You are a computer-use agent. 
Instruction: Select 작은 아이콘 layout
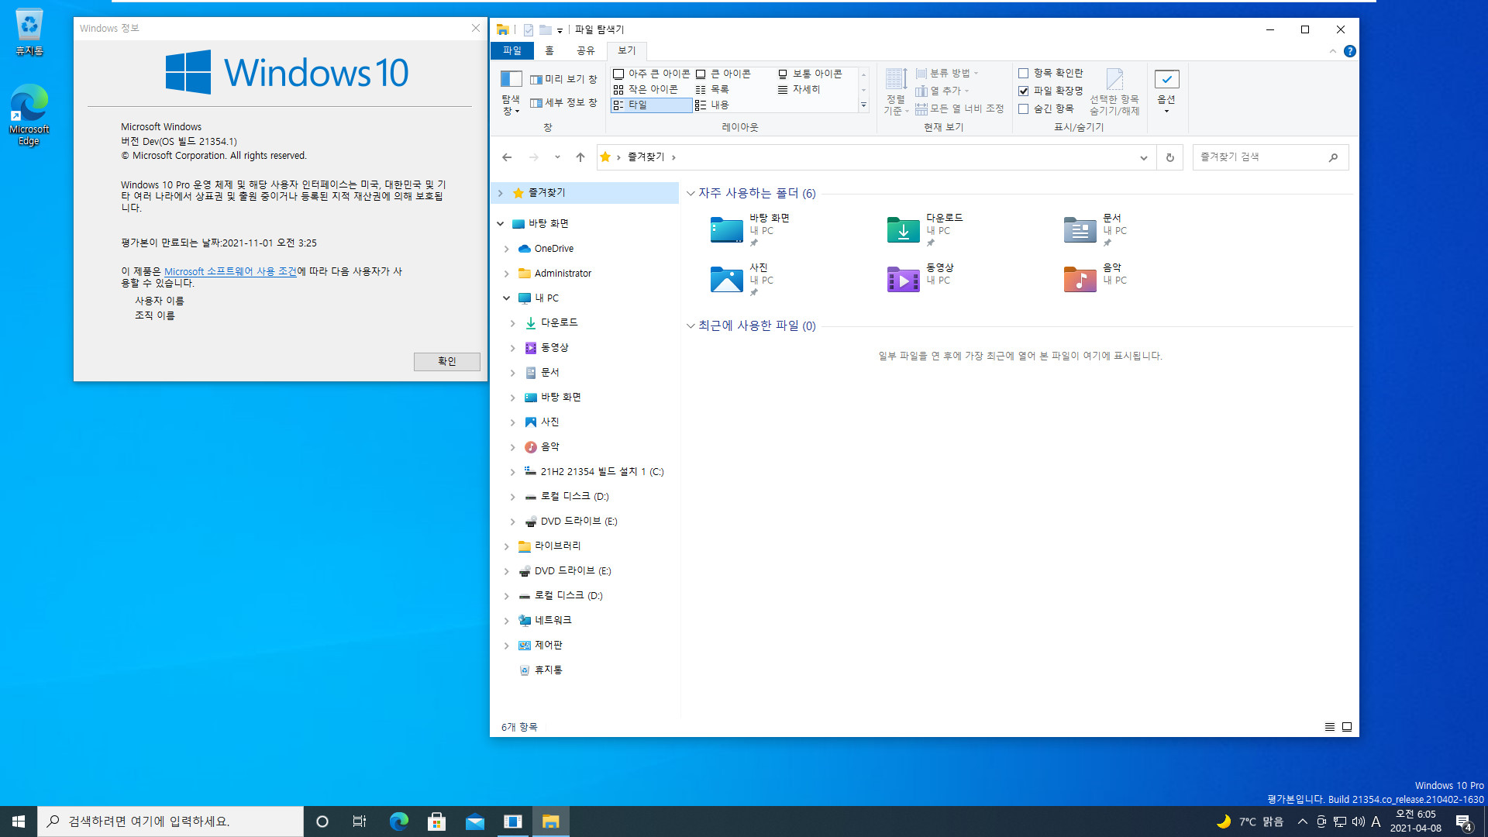tap(645, 89)
